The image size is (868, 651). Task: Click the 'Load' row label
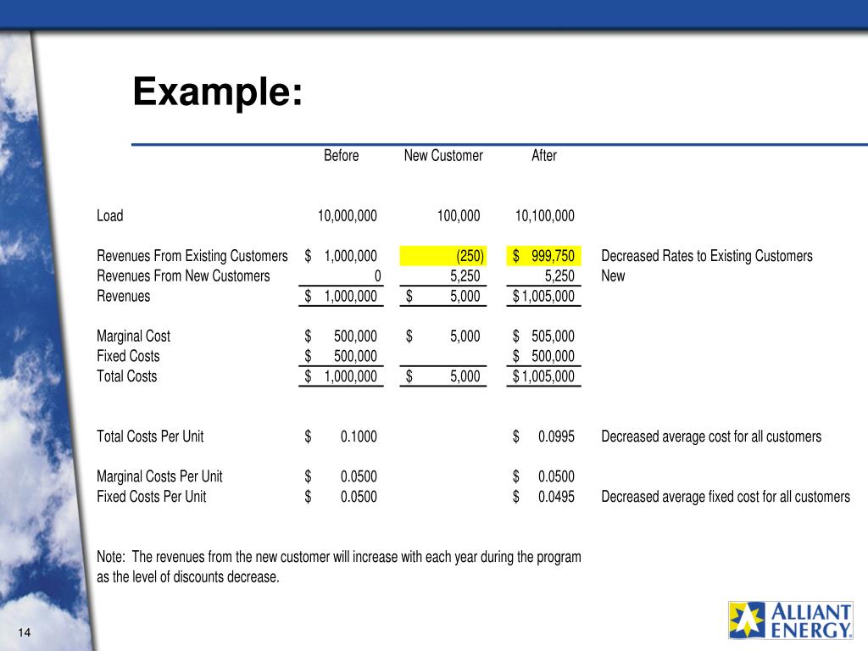click(109, 215)
